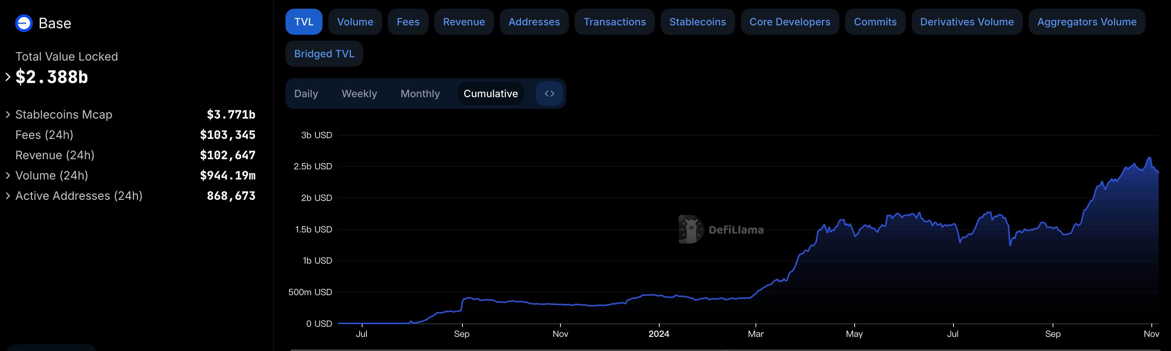Image resolution: width=1171 pixels, height=351 pixels.
Task: Expand the Volume (24h) row
Action: tap(8, 175)
